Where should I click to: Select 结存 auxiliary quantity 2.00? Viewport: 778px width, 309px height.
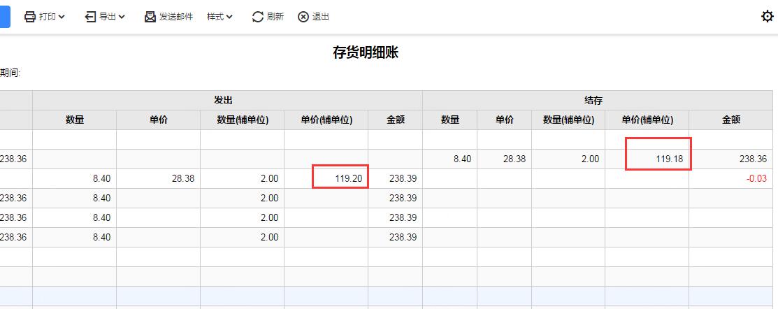click(568, 159)
